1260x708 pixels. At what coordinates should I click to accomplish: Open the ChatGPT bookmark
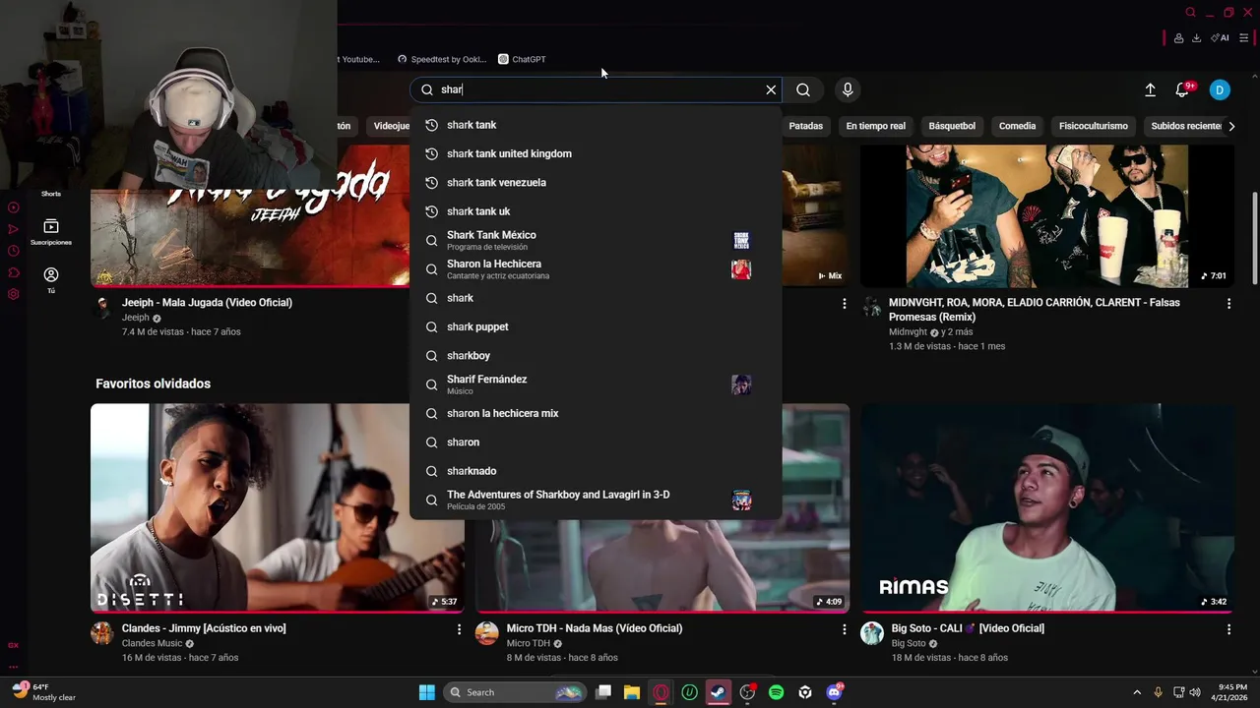522,59
